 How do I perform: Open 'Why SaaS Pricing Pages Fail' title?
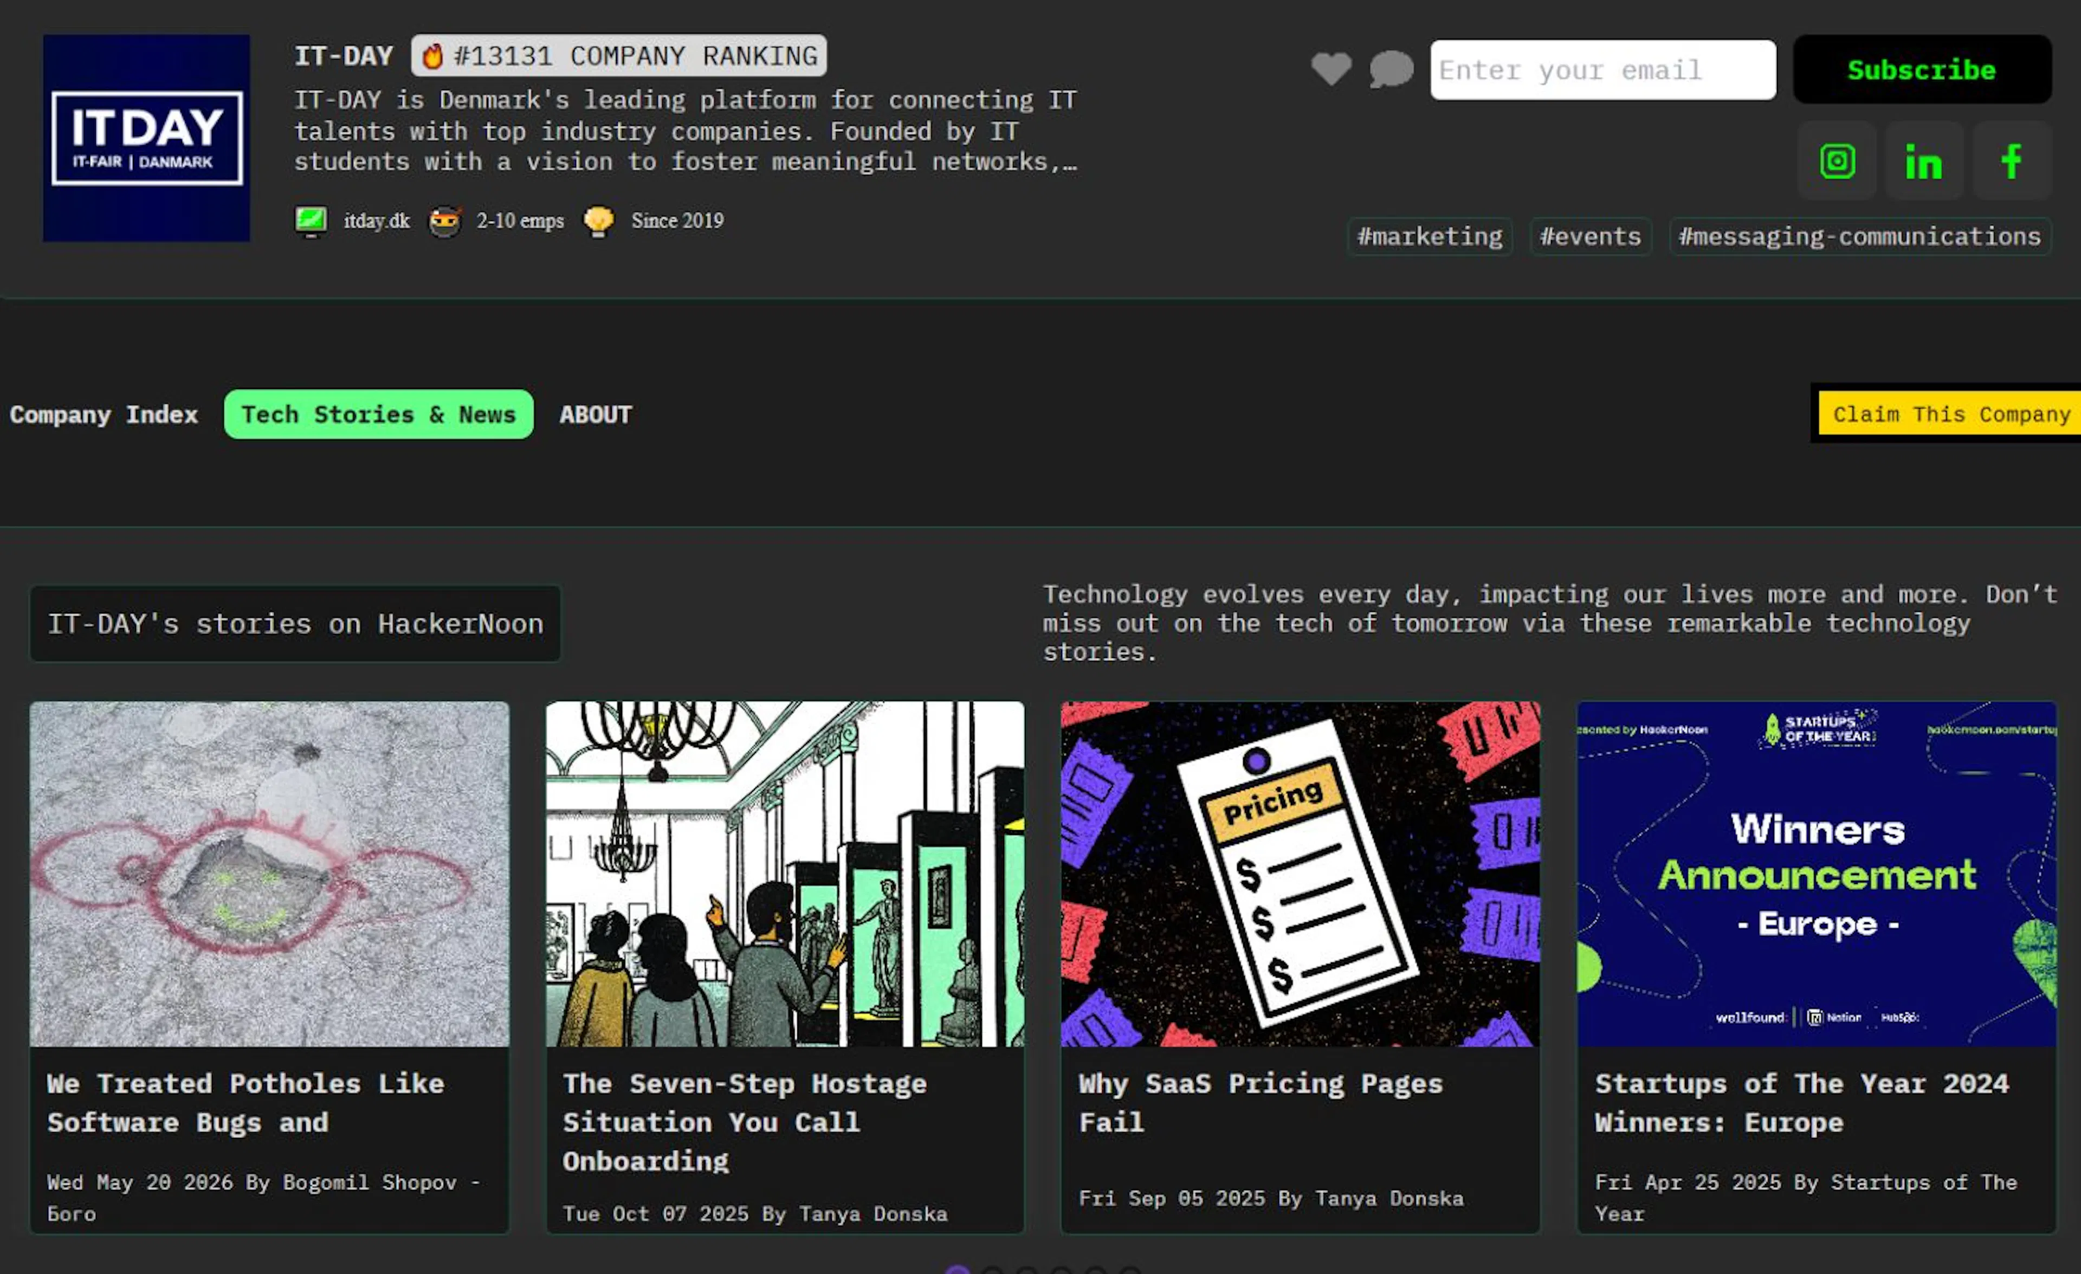[1260, 1103]
